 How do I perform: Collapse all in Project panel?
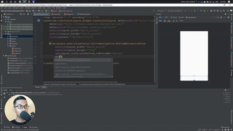tap(24, 14)
